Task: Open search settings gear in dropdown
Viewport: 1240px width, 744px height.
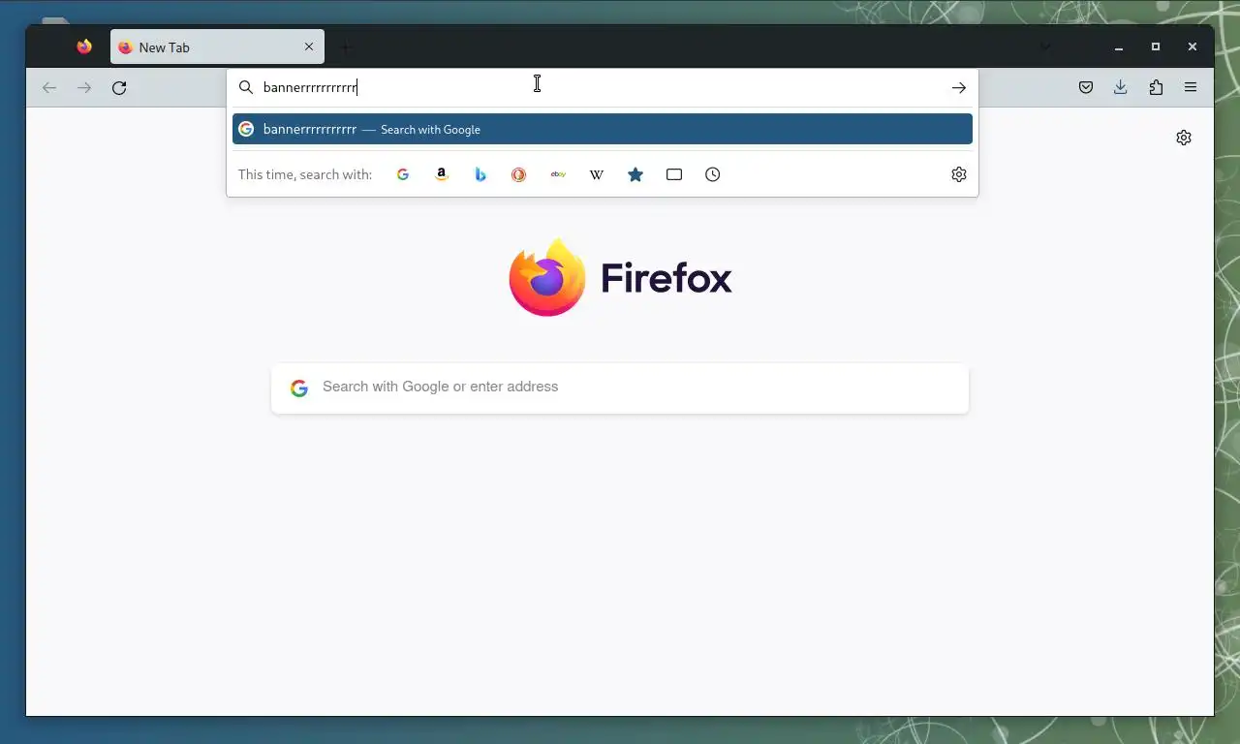Action: point(959,174)
